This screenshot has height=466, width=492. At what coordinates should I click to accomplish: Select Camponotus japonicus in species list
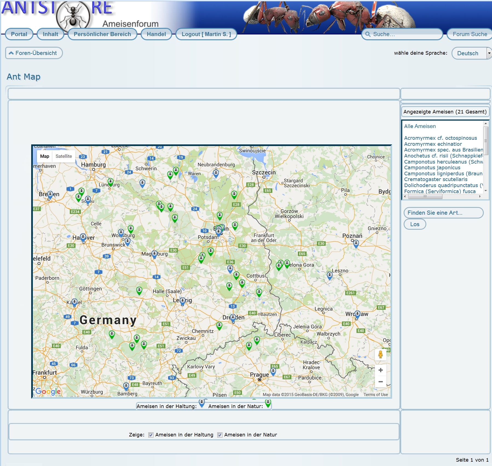coord(432,168)
